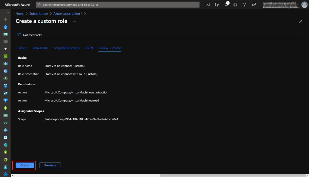
Task: Open Help + support person icon
Action: coord(5,167)
